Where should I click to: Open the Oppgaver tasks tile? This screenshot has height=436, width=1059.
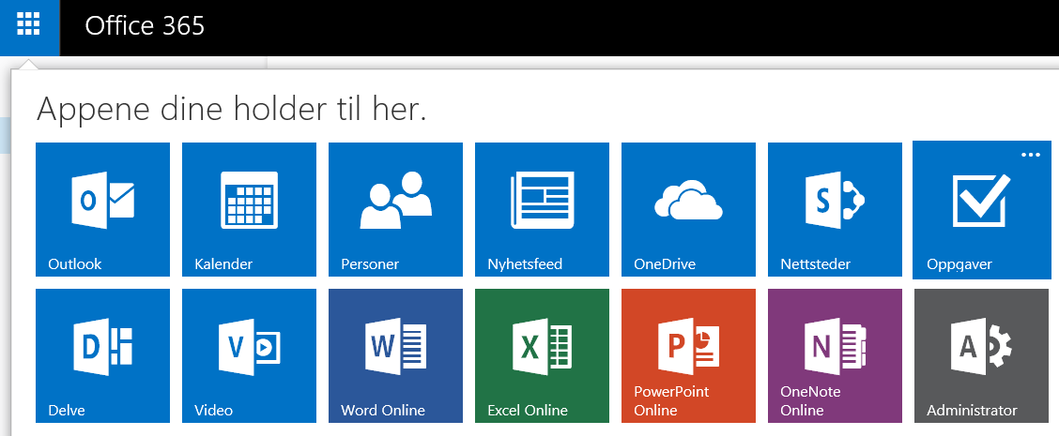[x=982, y=210]
